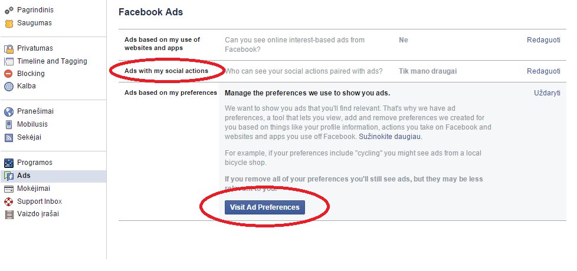This screenshot has width=577, height=271.
Task: Open the Pranešimai settings section
Action: 35,111
